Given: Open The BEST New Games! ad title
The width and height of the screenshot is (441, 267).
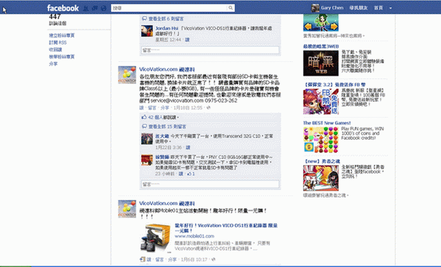Looking at the screenshot, I should 327,123.
